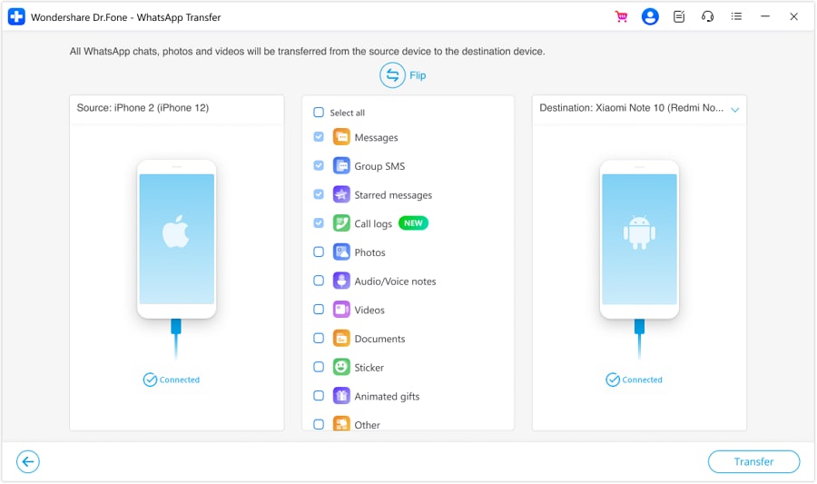Click the Photos category icon
Screen dimensions: 817x484
tap(341, 252)
